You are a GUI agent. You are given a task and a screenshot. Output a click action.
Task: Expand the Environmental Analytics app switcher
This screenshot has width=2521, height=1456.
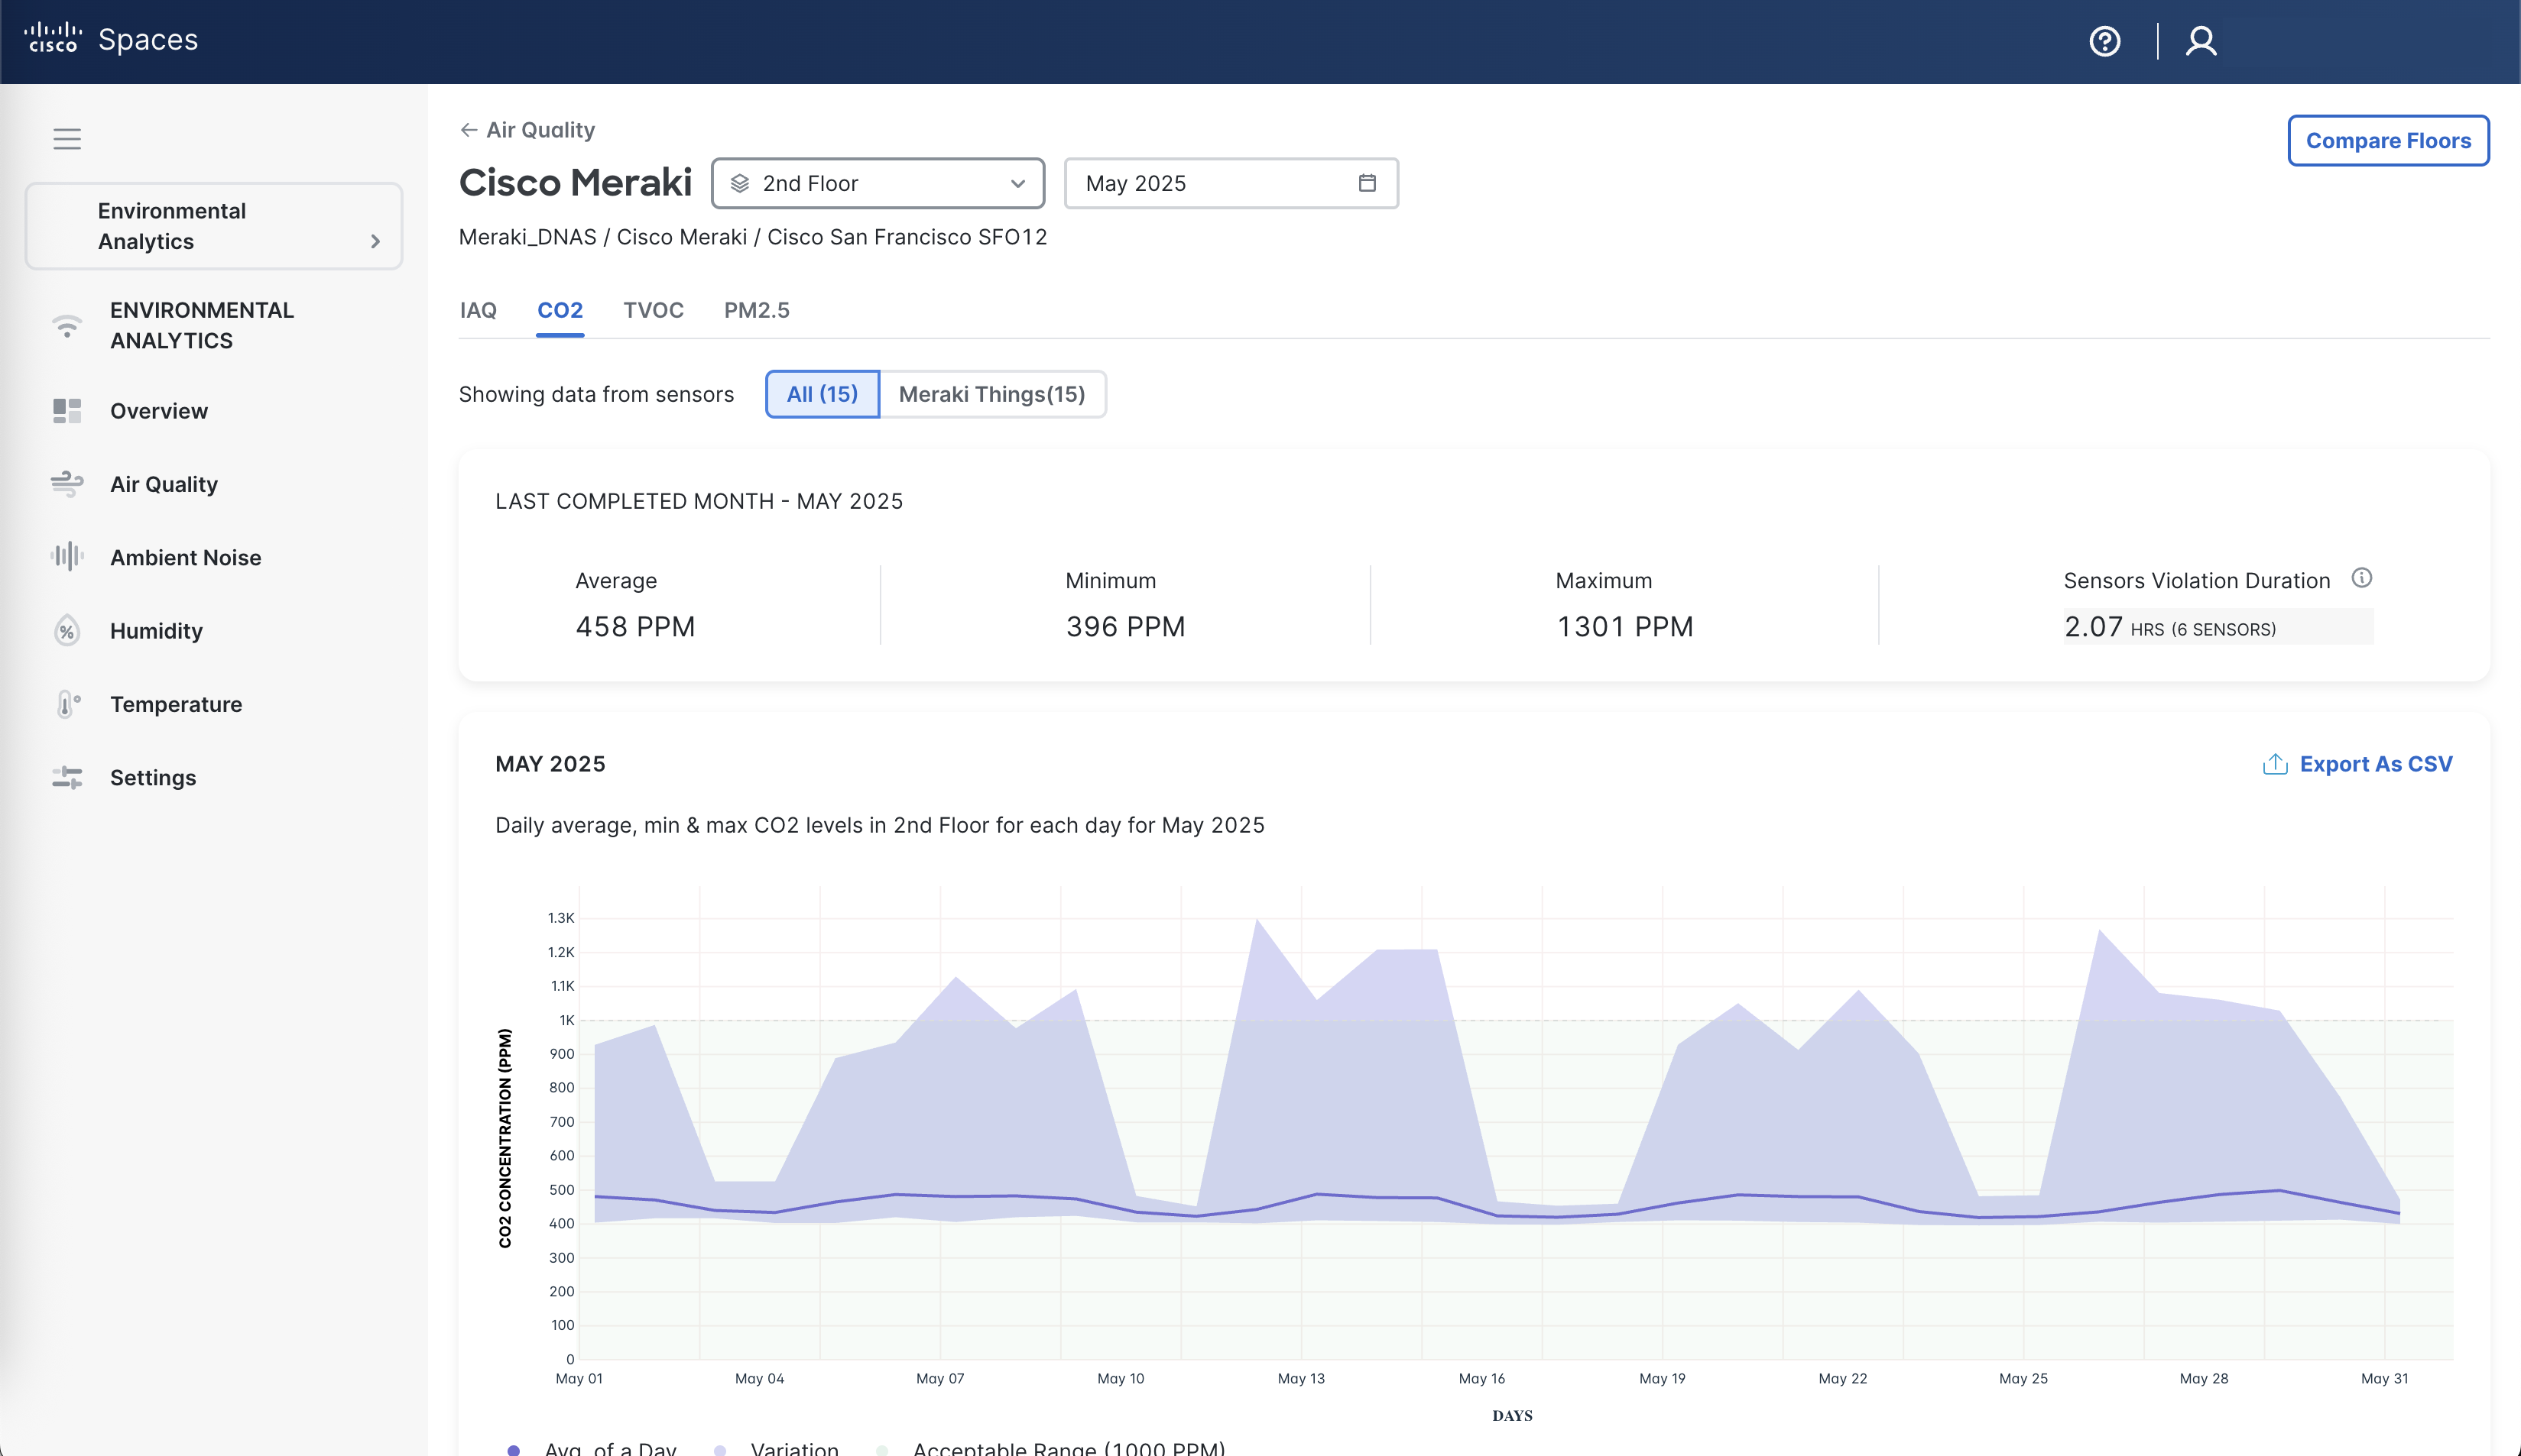point(213,226)
